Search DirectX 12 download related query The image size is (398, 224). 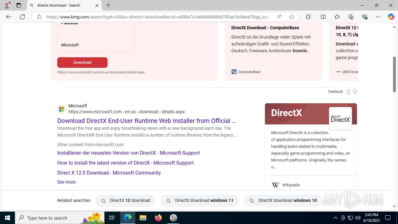[x=125, y=201]
